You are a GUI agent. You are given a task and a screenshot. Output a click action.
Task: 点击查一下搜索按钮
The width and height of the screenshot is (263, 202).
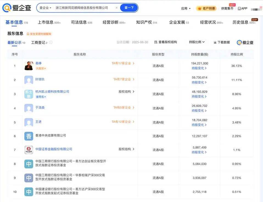pos(129,8)
